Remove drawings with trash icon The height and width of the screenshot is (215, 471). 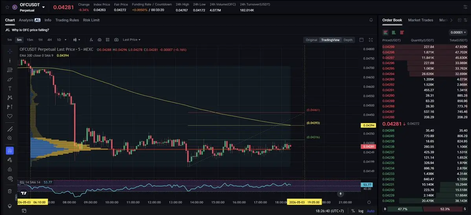9,191
